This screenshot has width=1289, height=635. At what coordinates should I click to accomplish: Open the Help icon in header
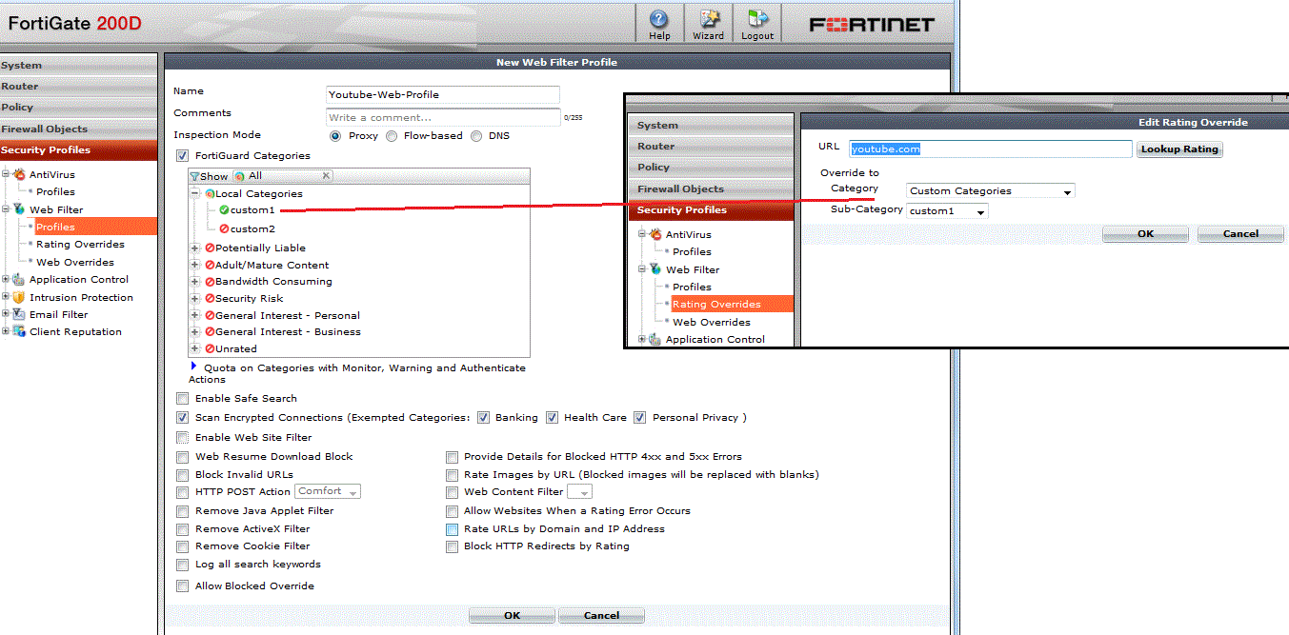tap(659, 19)
